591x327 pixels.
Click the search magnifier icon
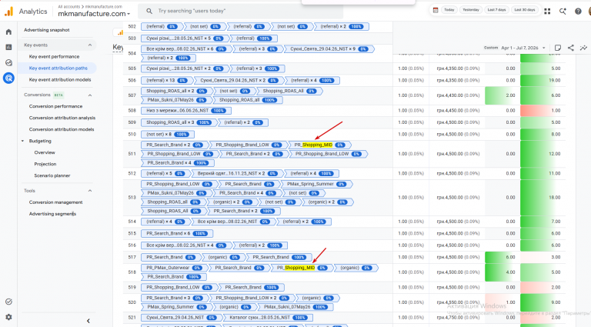pos(149,12)
